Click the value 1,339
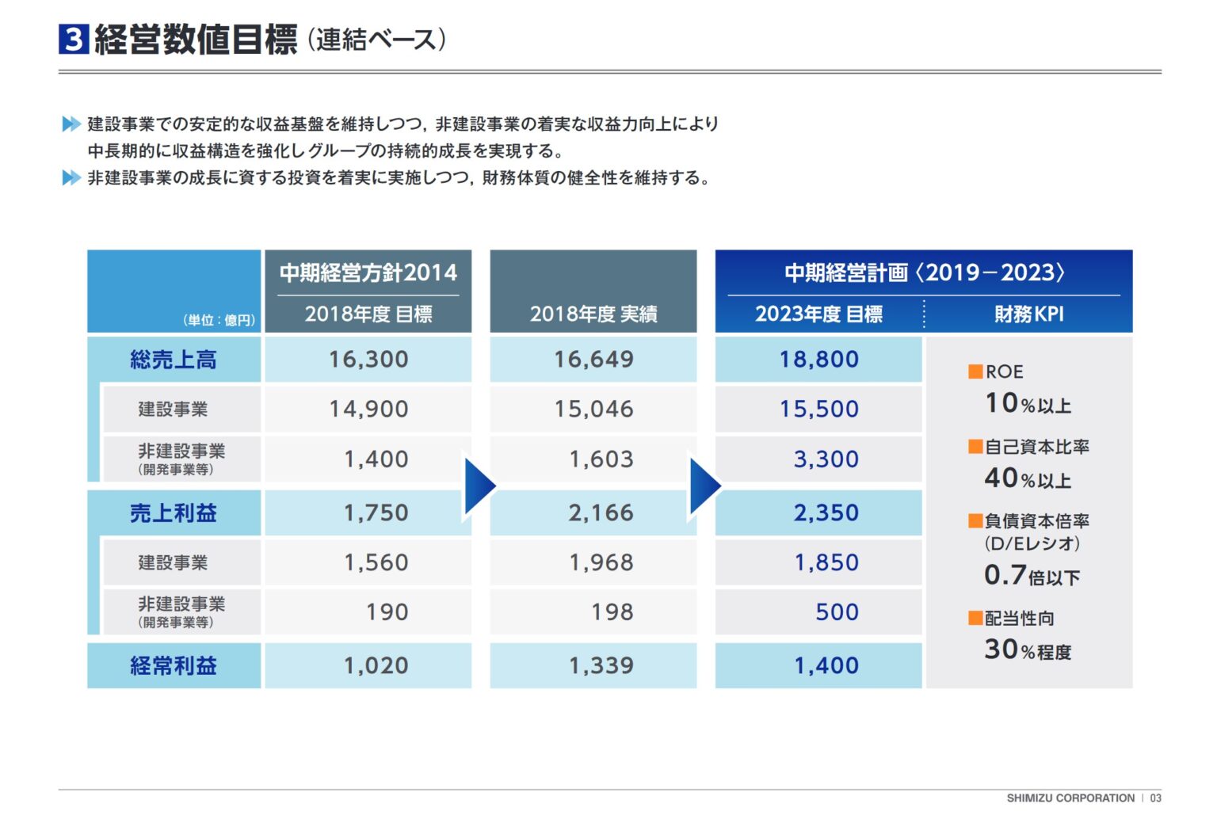Image resolution: width=1217 pixels, height=838 pixels. (601, 666)
